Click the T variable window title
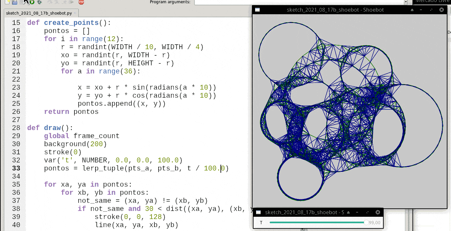The width and height of the screenshot is (451, 231). (x=304, y=213)
